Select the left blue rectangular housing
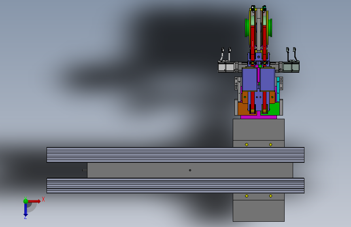 coord(250,80)
